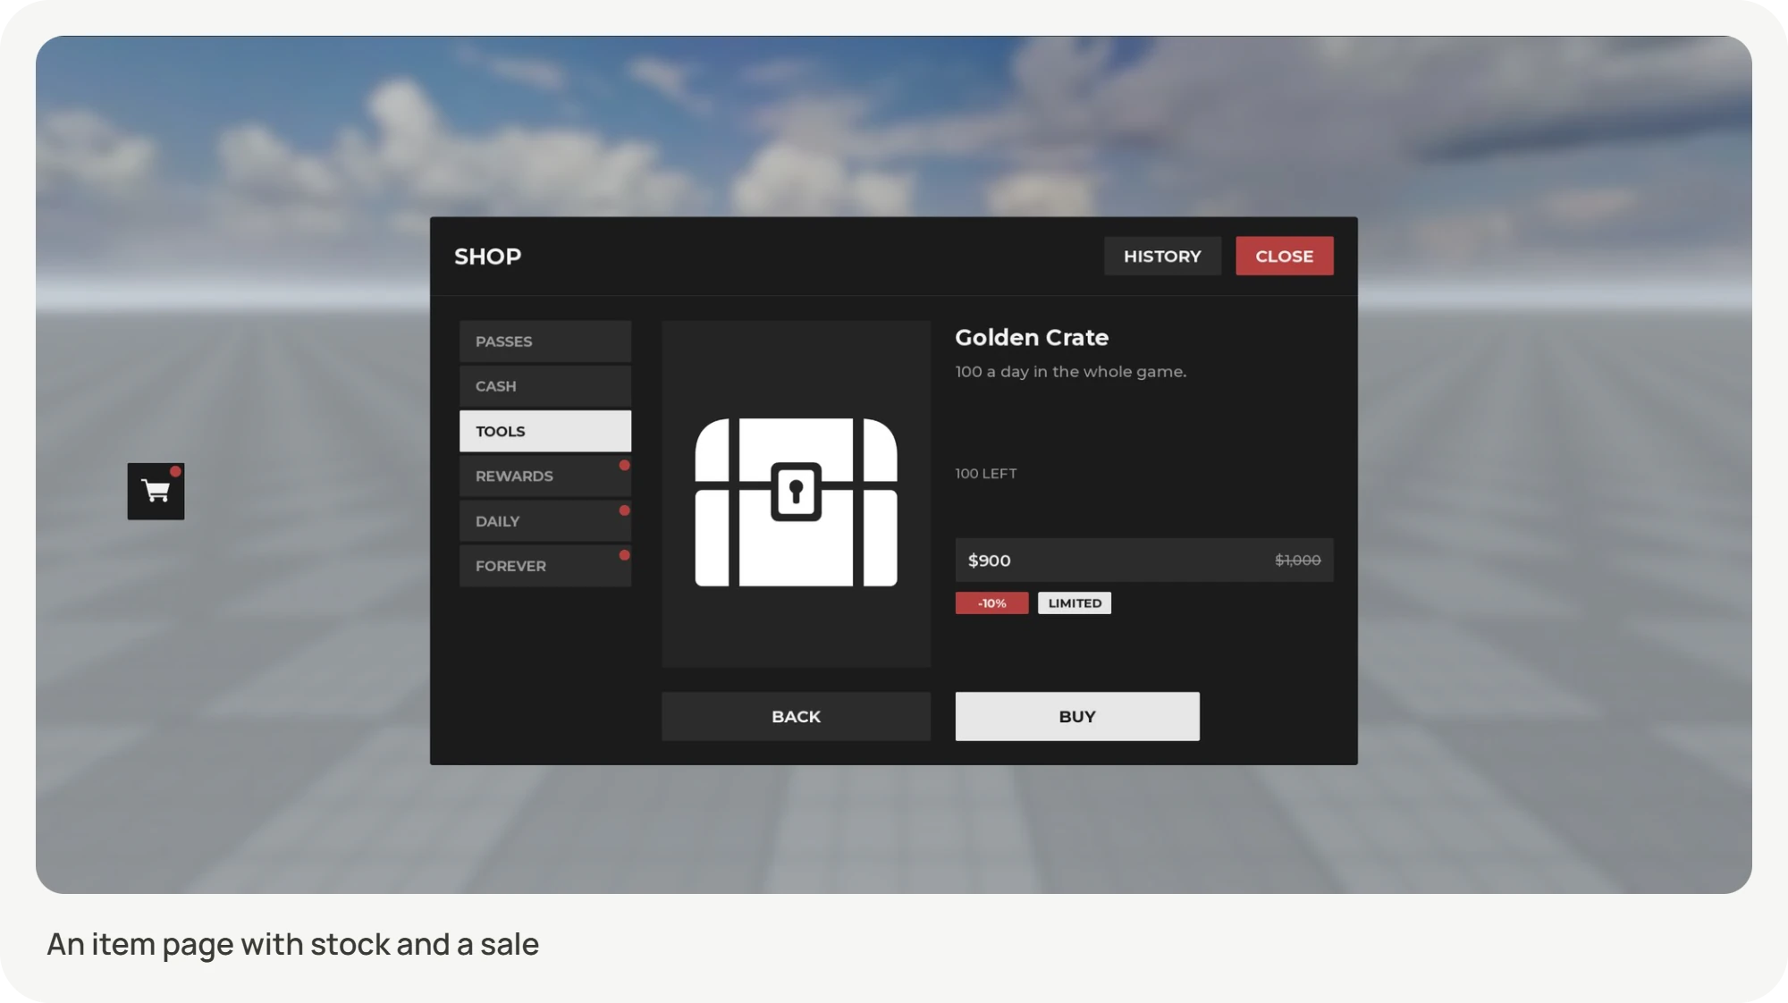Buy the Golden Crate
The height and width of the screenshot is (1003, 1788).
(x=1077, y=716)
